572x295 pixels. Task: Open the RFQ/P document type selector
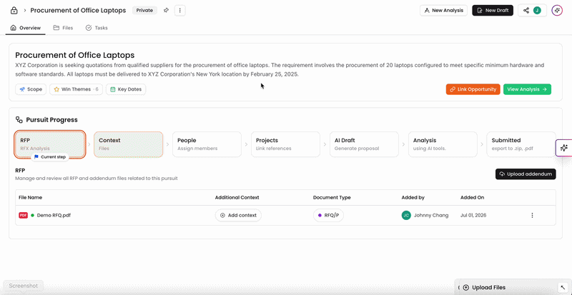328,216
